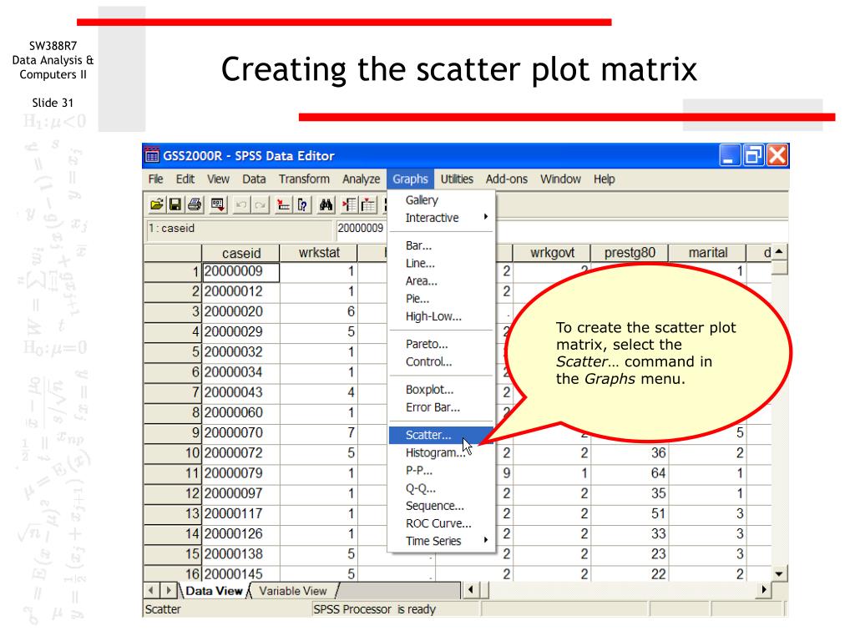Click the Find binoculars icon
This screenshot has height=641, width=855.
pyautogui.click(x=326, y=205)
